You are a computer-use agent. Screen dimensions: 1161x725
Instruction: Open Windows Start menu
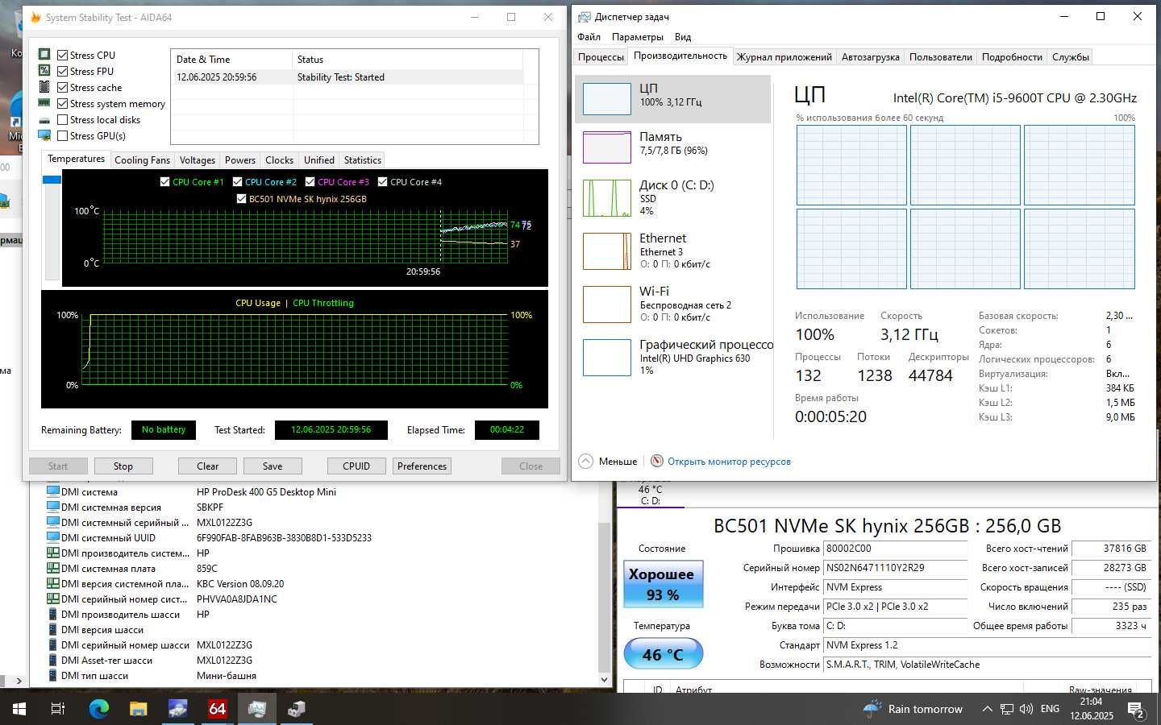tap(19, 709)
